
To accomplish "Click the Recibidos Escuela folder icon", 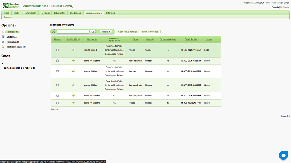I will pyautogui.click(x=3, y=47).
